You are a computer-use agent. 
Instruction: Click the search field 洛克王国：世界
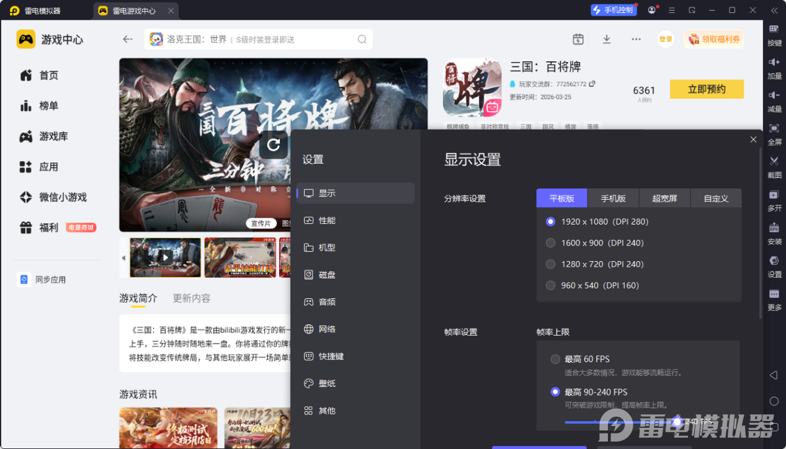pos(258,39)
